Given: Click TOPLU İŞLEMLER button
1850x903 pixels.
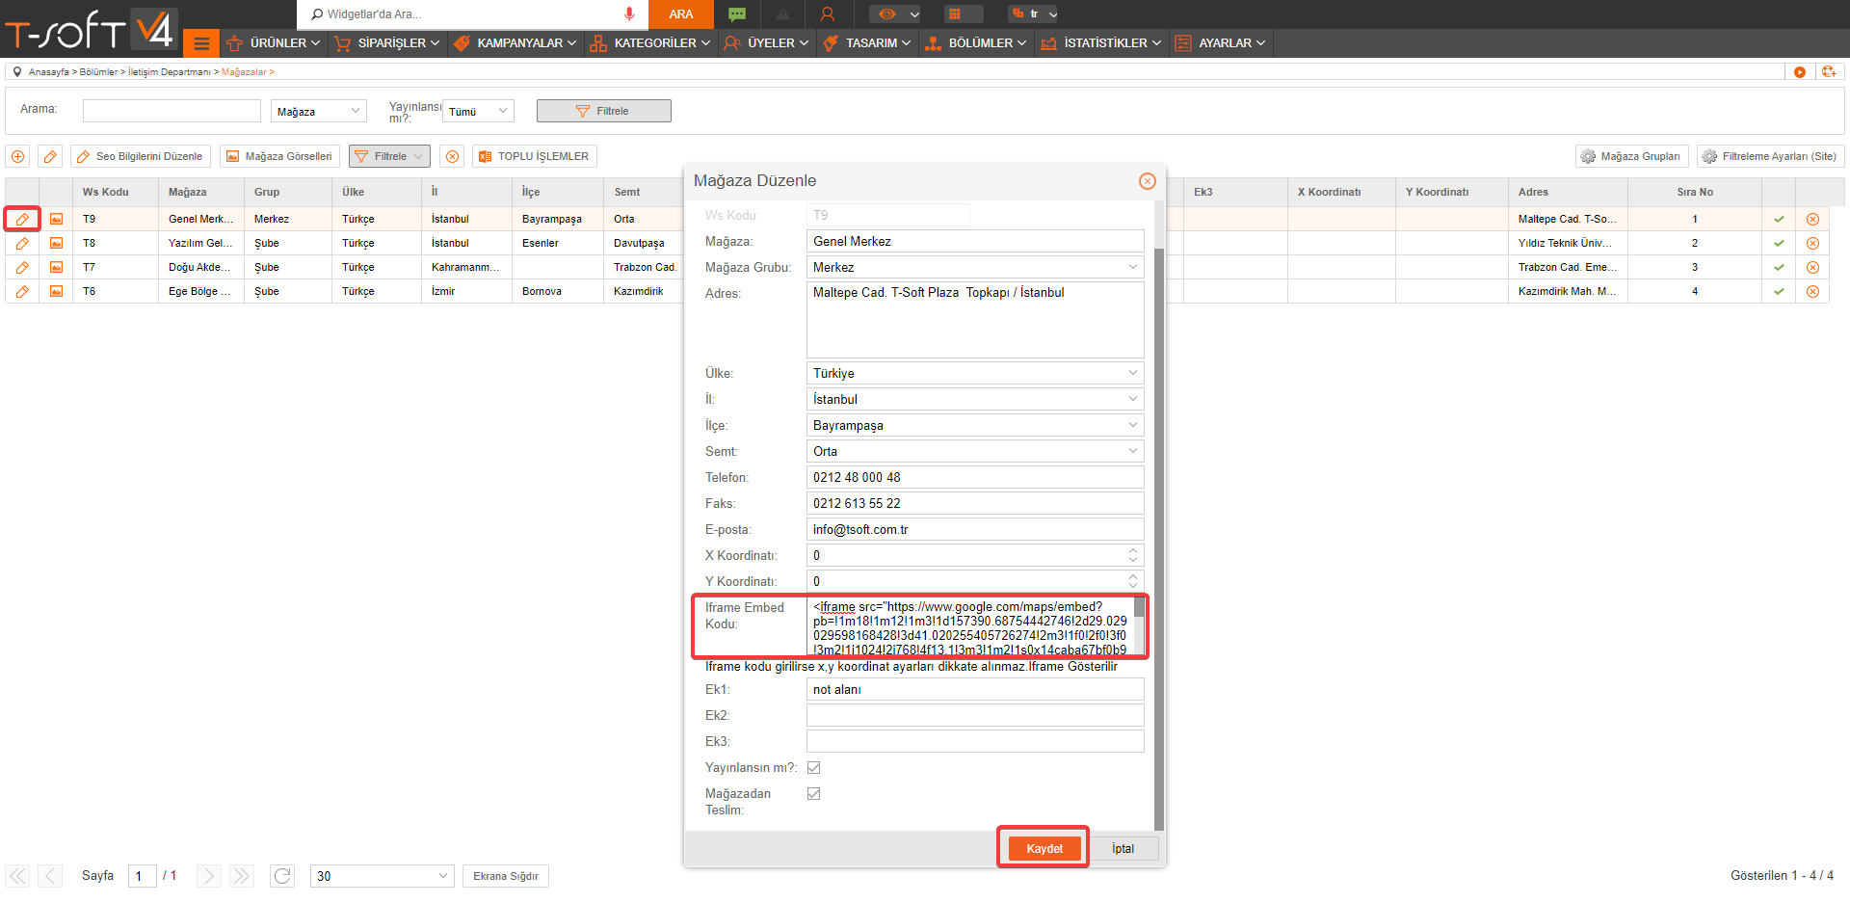Looking at the screenshot, I should [x=535, y=156].
